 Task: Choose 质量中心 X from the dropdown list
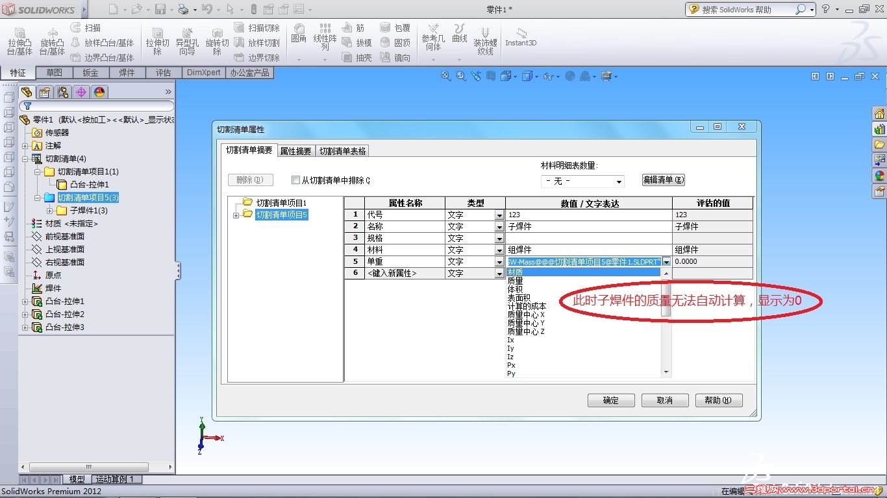click(526, 314)
